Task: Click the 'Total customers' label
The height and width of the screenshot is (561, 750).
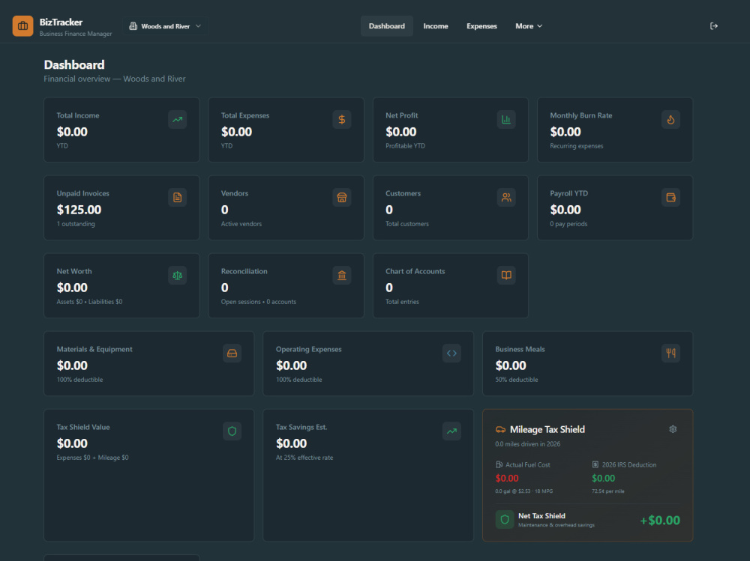Action: tap(407, 224)
